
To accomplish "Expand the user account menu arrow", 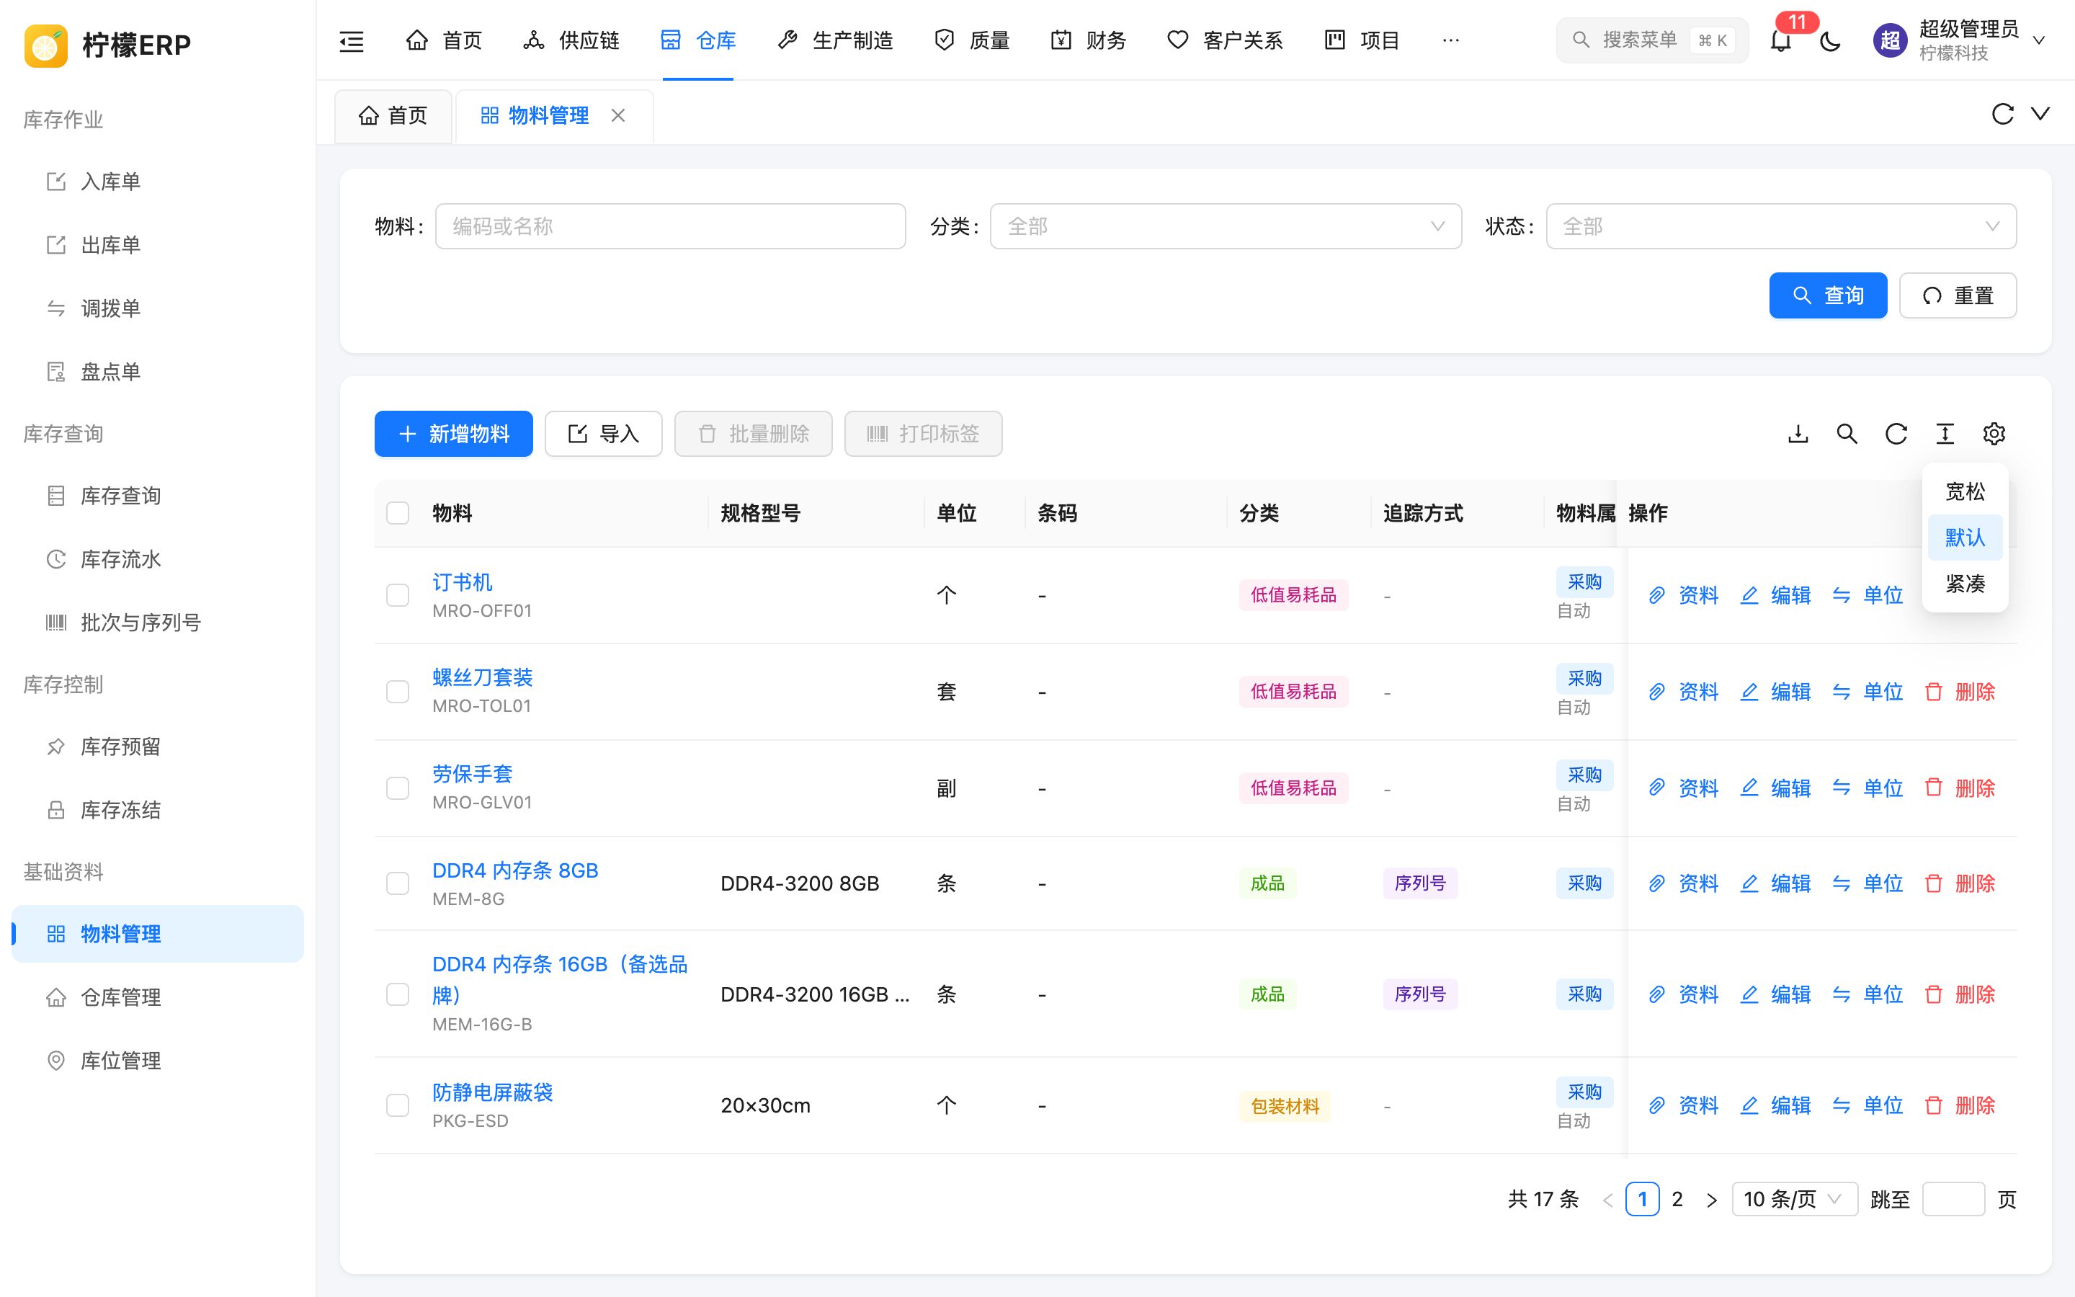I will (2040, 40).
